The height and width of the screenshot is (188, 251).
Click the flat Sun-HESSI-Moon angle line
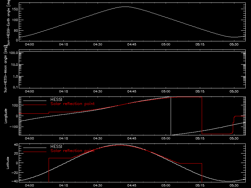[x=132, y=52]
